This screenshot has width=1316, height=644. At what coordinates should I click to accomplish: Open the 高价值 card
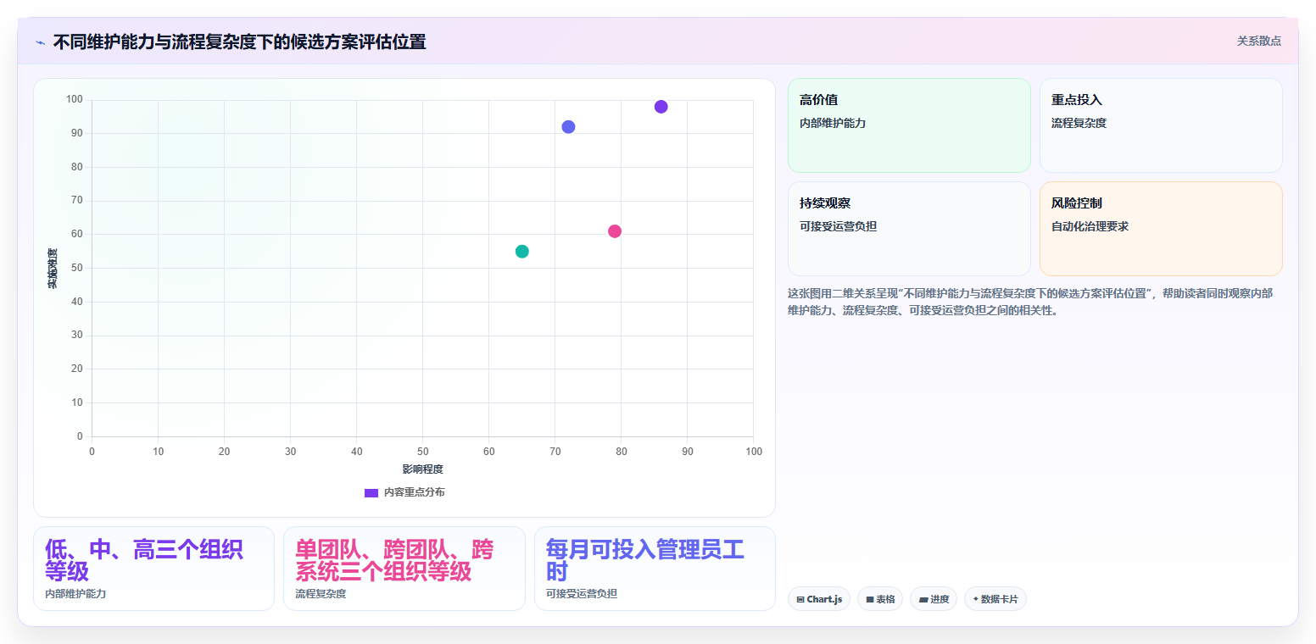909,125
